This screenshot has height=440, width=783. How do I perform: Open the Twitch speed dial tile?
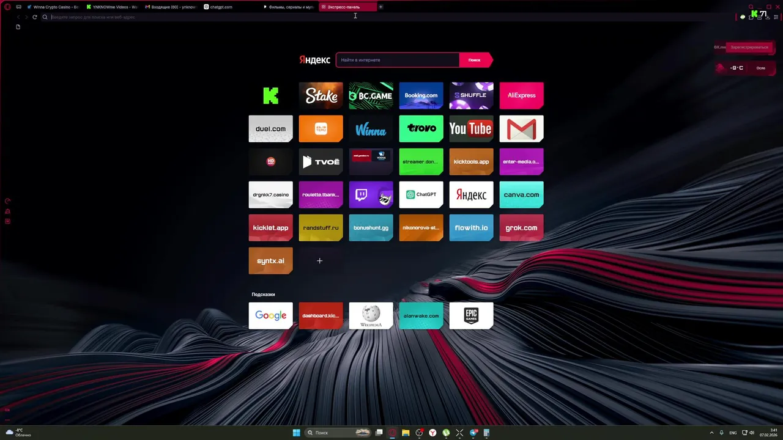coord(371,194)
